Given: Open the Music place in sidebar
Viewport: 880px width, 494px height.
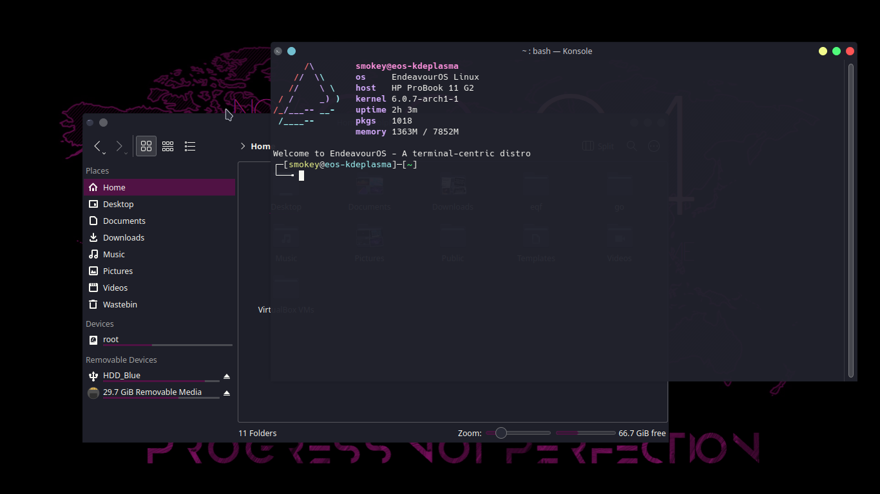Looking at the screenshot, I should 113,255.
